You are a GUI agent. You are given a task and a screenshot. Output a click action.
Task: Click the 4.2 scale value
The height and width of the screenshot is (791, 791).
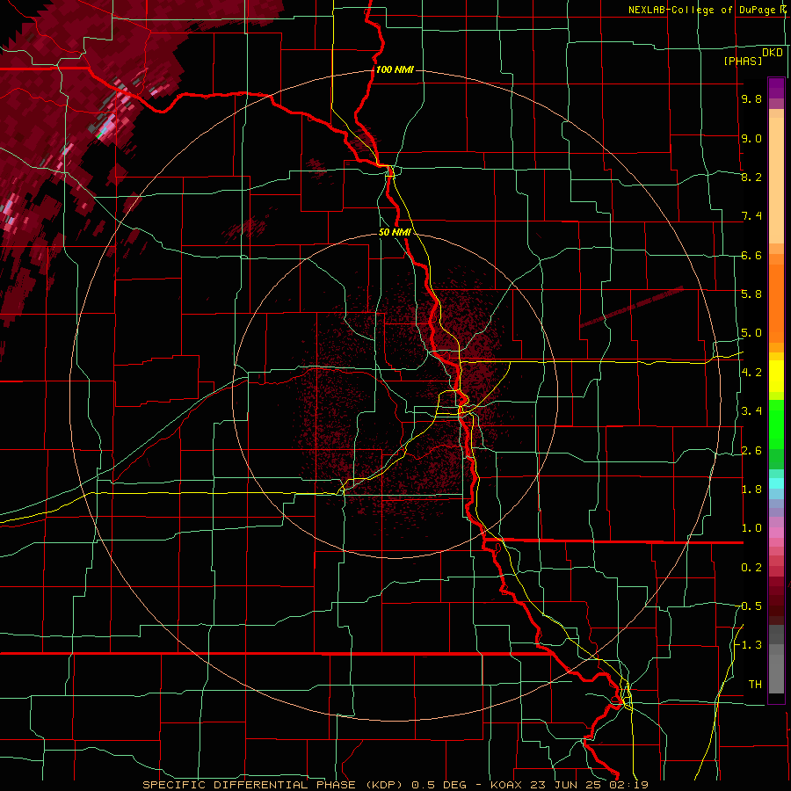[751, 372]
